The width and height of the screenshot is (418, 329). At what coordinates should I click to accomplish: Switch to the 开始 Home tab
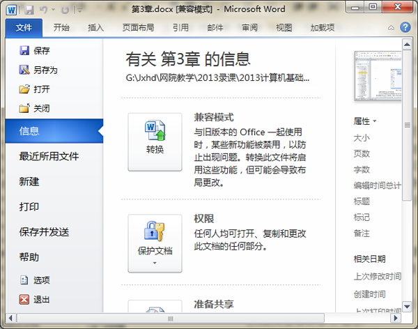(61, 27)
